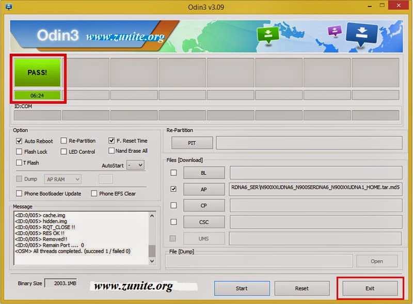Click the CP file button
The height and width of the screenshot is (304, 413).
tap(204, 205)
